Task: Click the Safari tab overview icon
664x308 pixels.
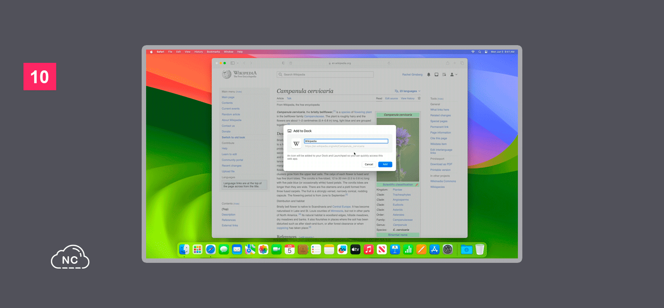Action: [462, 63]
